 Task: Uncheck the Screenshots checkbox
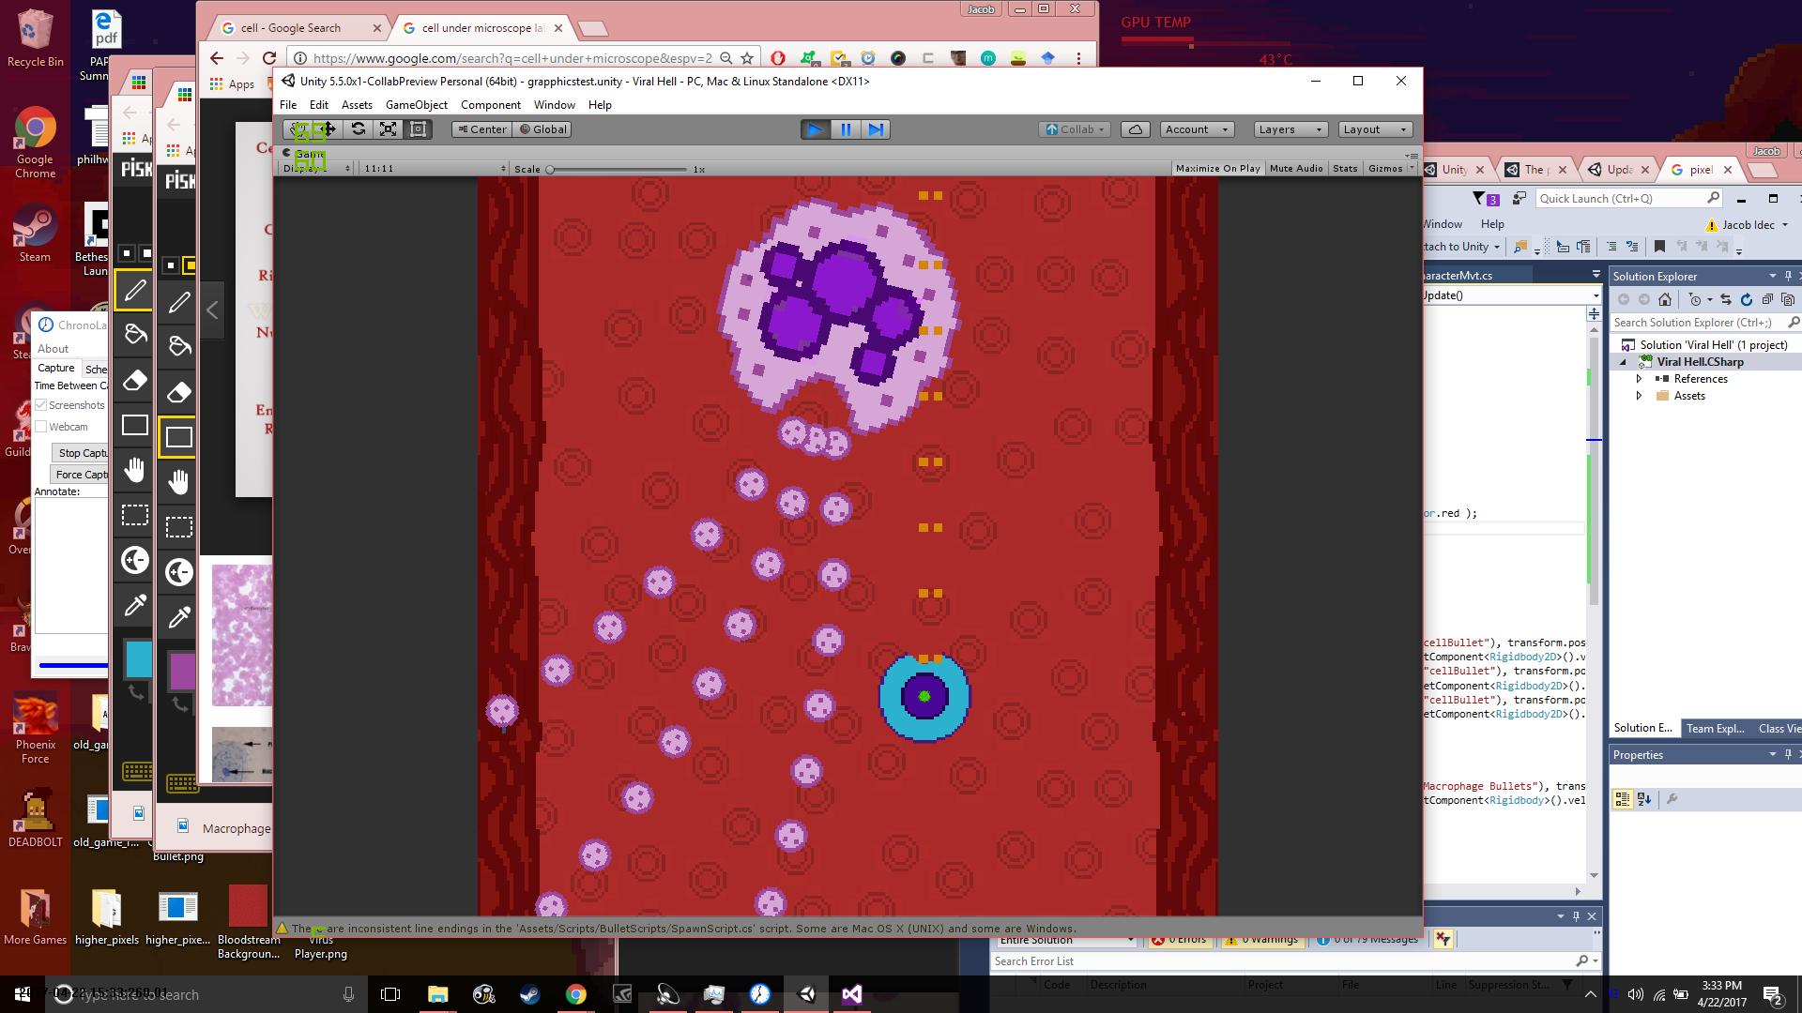coord(41,405)
